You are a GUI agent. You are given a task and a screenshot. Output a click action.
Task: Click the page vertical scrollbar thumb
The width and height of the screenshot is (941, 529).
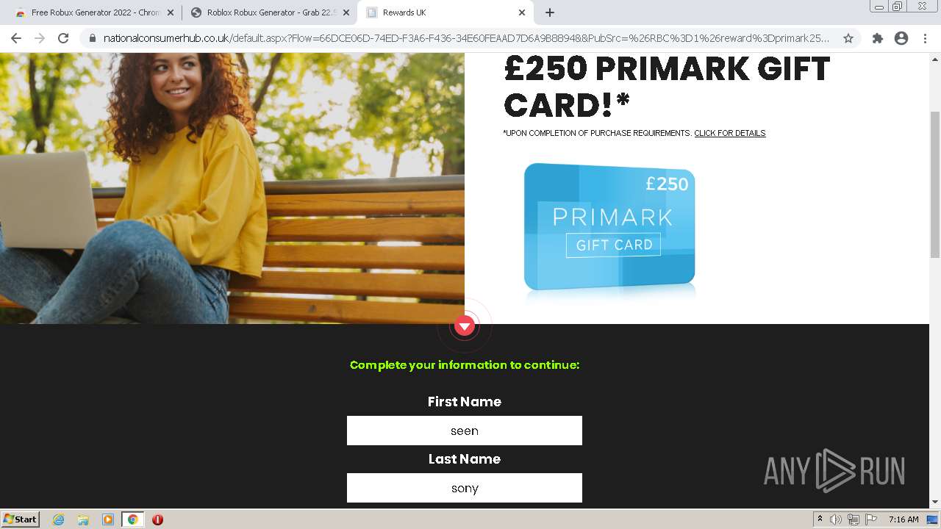(935, 184)
